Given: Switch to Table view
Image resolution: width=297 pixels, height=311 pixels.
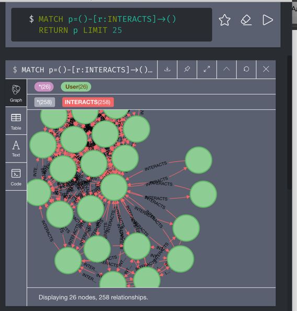Looking at the screenshot, I should coord(16,121).
